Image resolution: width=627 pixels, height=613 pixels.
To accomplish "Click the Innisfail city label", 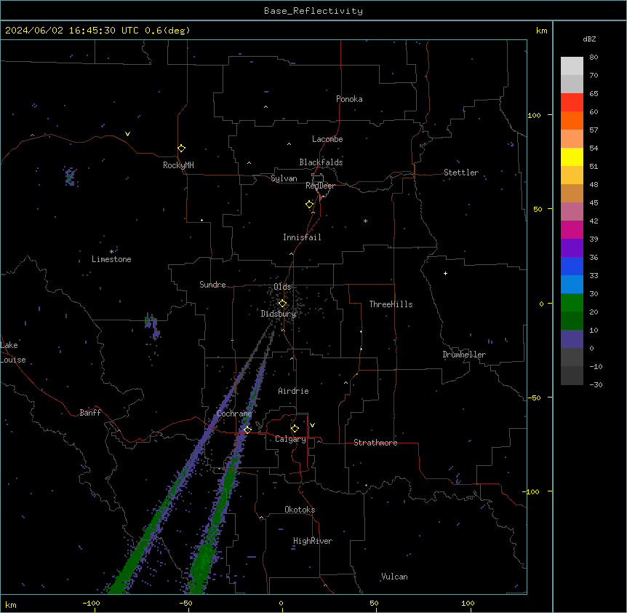I will [x=302, y=237].
